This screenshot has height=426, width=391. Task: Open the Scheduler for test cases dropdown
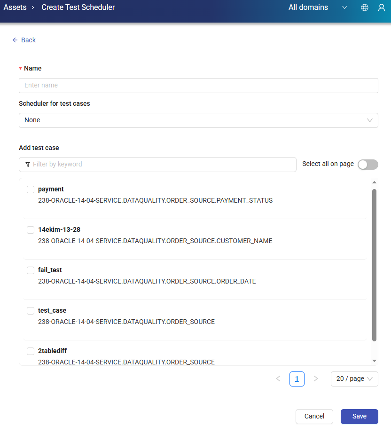point(198,120)
